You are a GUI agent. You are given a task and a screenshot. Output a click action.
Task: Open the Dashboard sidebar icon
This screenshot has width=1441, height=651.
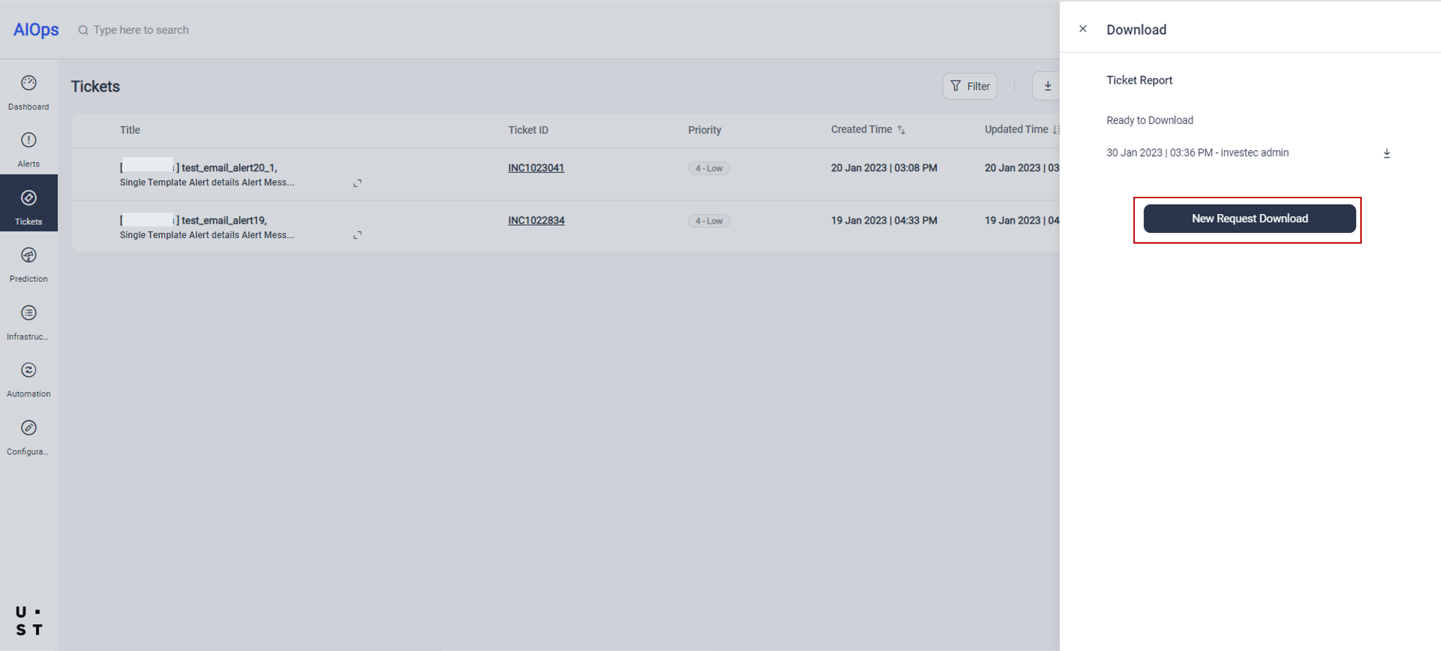pyautogui.click(x=29, y=84)
